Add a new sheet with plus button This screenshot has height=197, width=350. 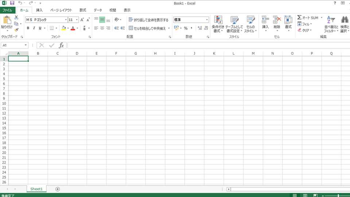point(58,189)
